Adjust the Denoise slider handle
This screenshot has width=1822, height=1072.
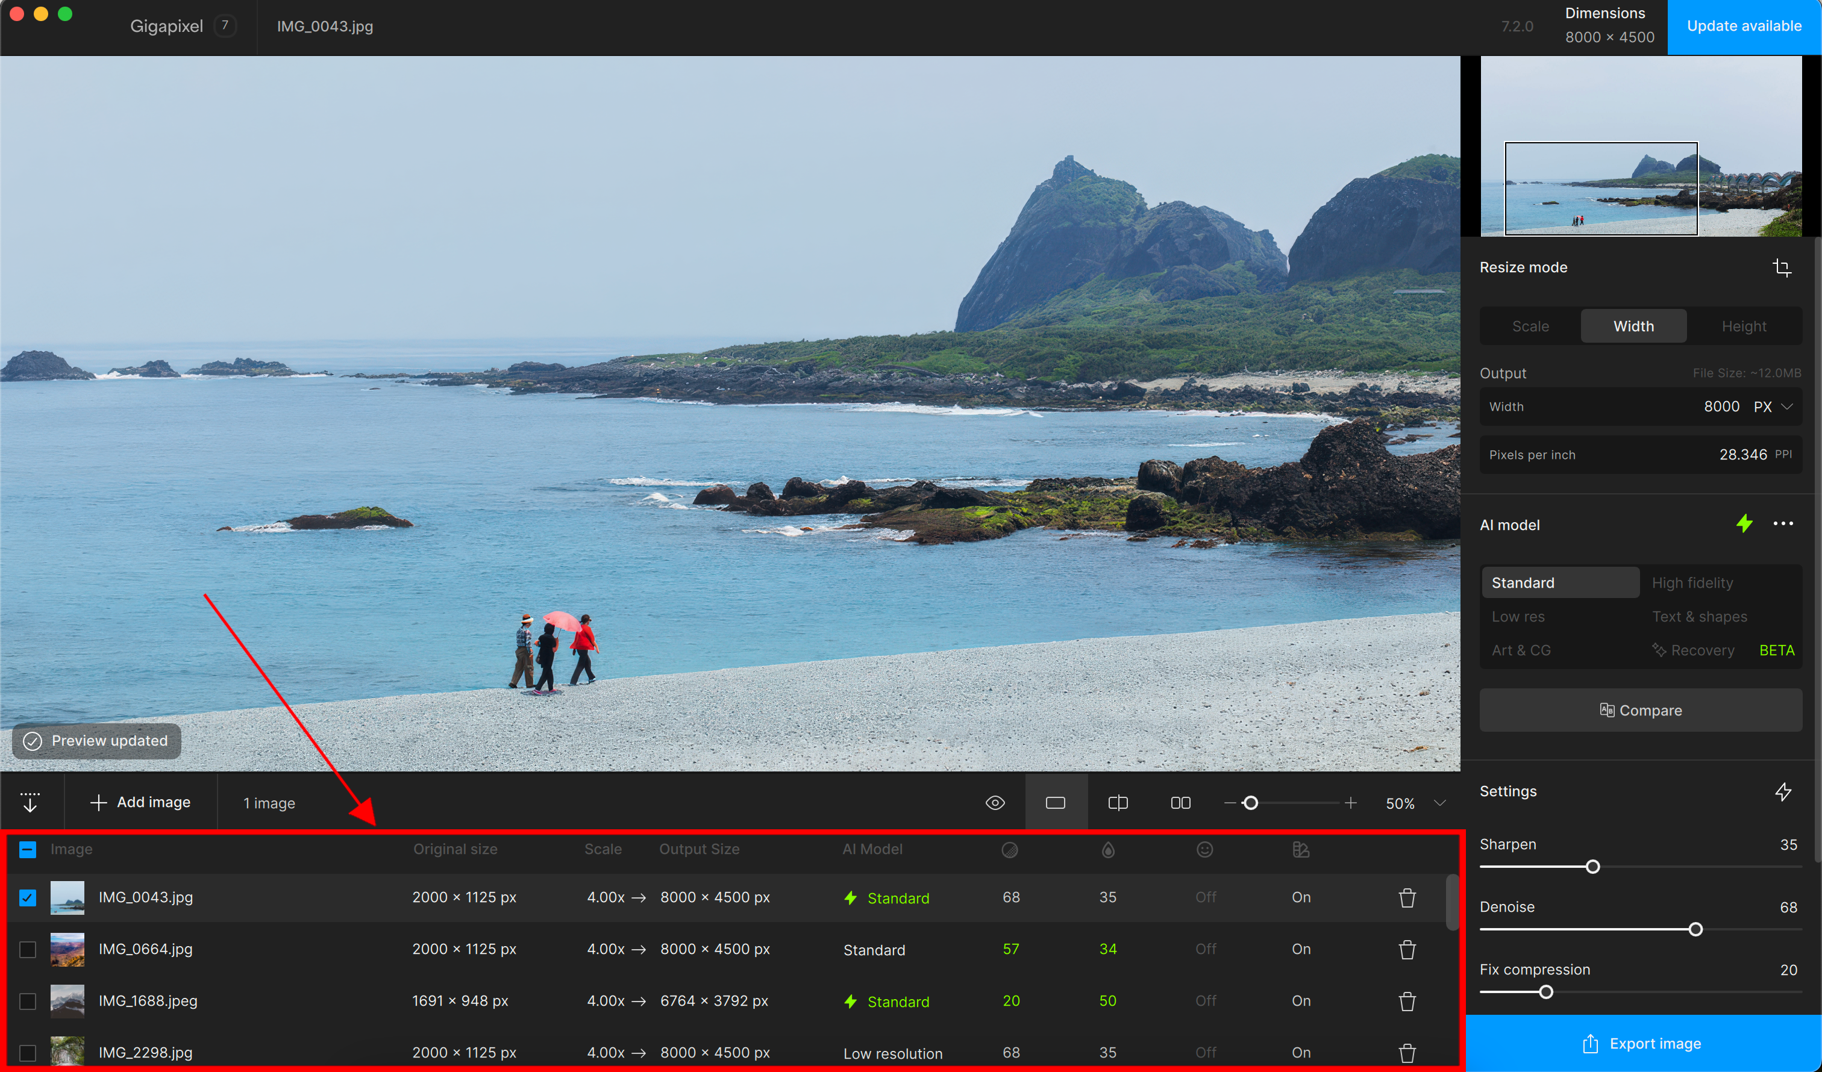1695,930
